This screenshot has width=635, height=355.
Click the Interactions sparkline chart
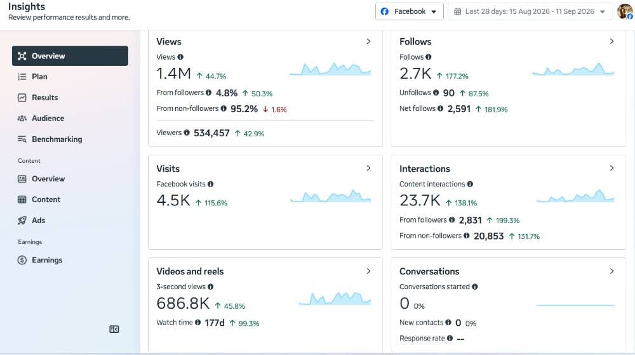pyautogui.click(x=575, y=196)
